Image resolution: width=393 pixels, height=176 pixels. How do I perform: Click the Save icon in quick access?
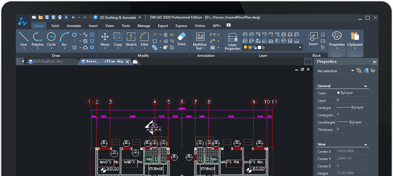coord(47,17)
